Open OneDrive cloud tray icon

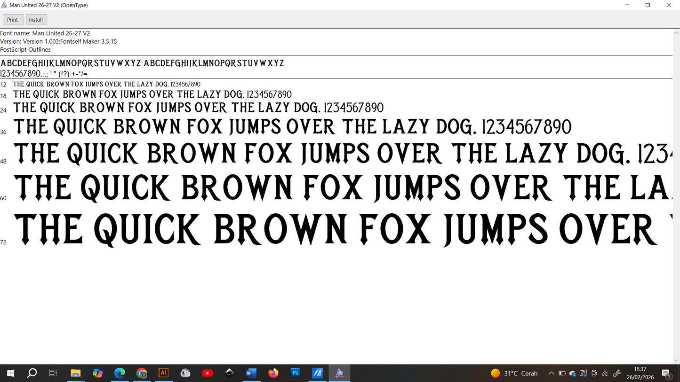[x=573, y=373]
